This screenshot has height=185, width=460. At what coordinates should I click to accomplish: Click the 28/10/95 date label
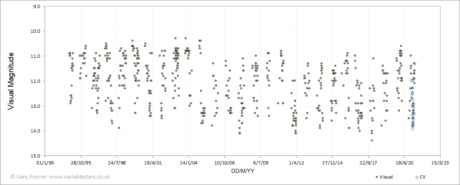pos(81,163)
